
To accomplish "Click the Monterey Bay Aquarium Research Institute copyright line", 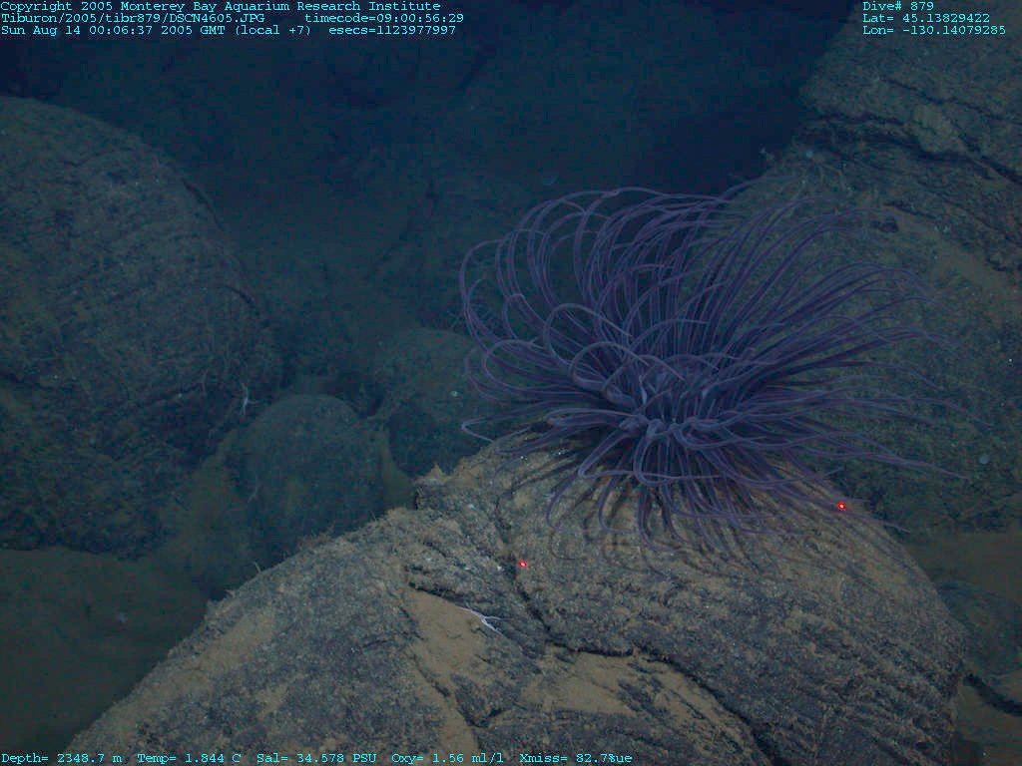I will pos(221,7).
